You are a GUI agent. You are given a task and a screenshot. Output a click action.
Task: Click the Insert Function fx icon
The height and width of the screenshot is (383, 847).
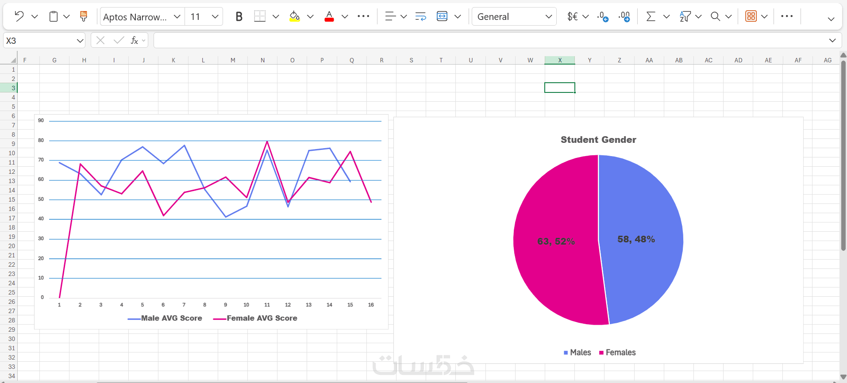coord(135,40)
